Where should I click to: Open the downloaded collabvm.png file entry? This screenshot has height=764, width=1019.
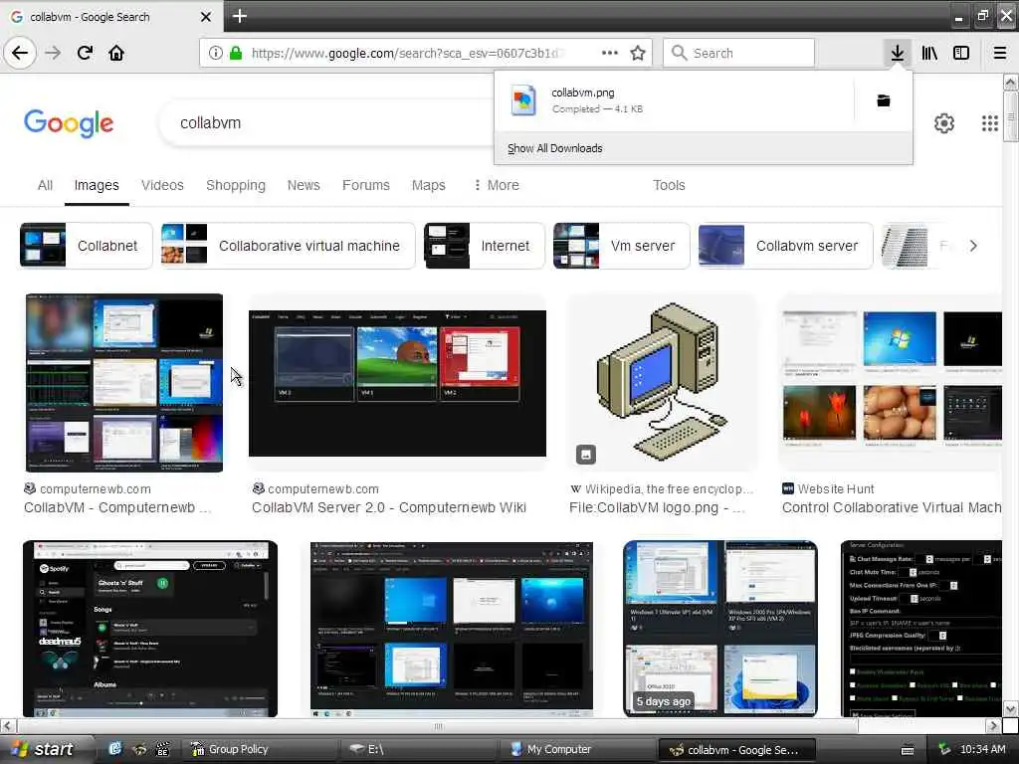pos(674,100)
